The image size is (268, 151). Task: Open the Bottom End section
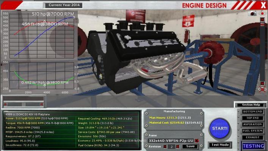click(x=253, y=112)
